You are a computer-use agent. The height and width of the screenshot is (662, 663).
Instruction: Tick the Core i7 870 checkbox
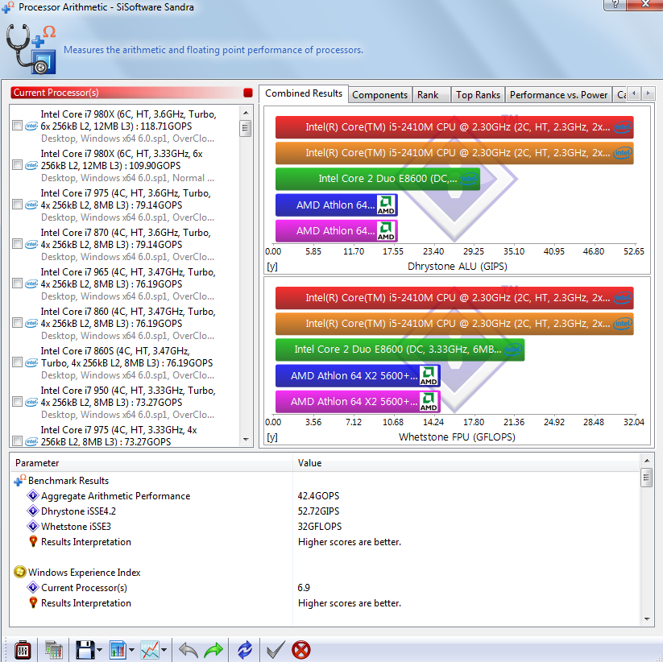[18, 244]
